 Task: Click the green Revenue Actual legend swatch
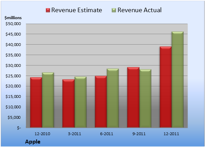114,10
